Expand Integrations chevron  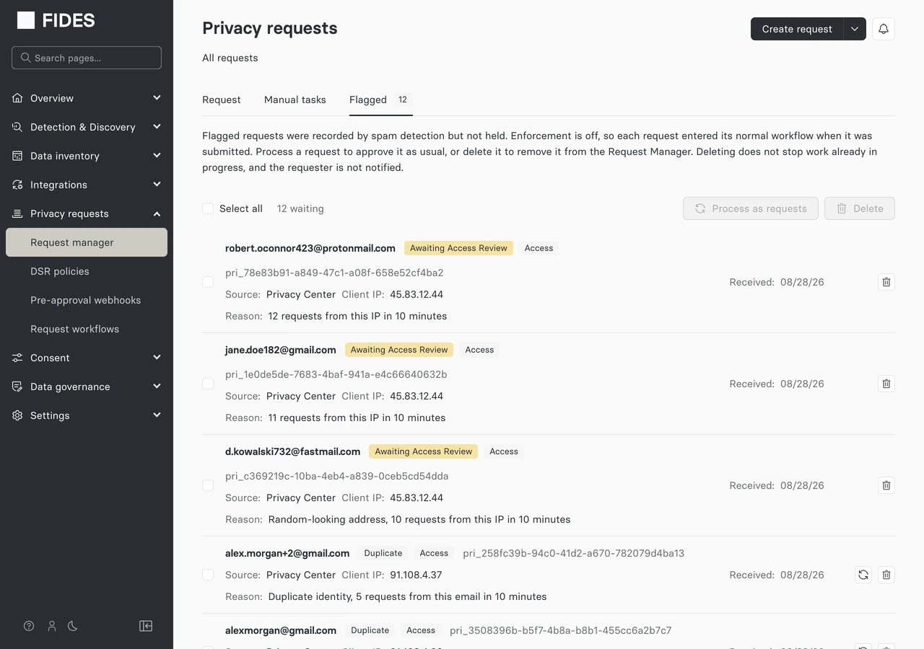[157, 185]
